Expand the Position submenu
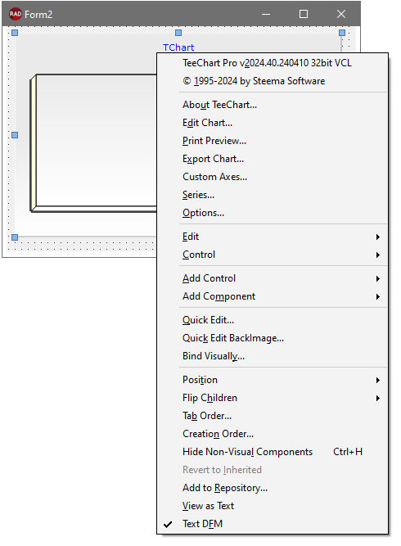401x546 pixels. point(273,380)
